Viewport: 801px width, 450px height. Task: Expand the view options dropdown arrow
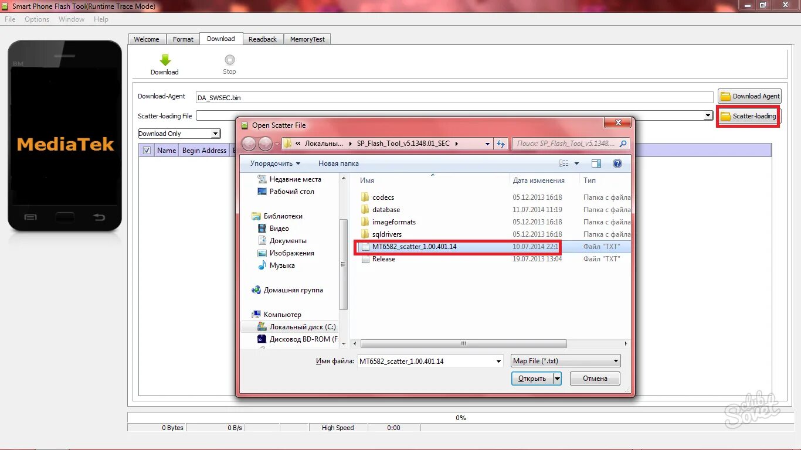pos(576,163)
